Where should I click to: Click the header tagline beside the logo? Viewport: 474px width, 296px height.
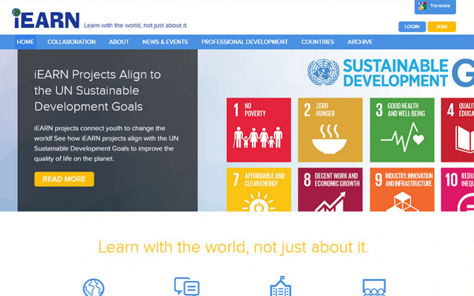[136, 25]
